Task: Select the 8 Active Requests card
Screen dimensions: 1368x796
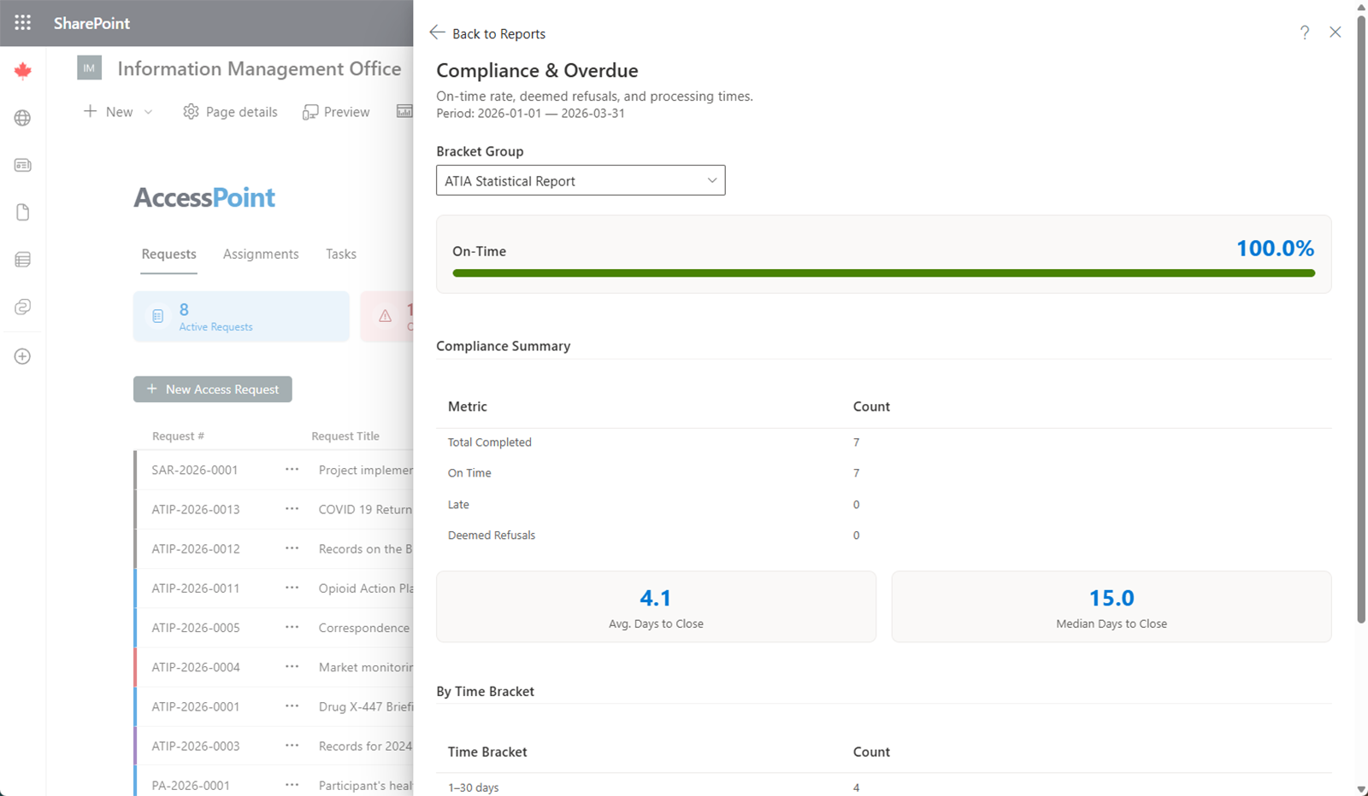Action: (241, 317)
